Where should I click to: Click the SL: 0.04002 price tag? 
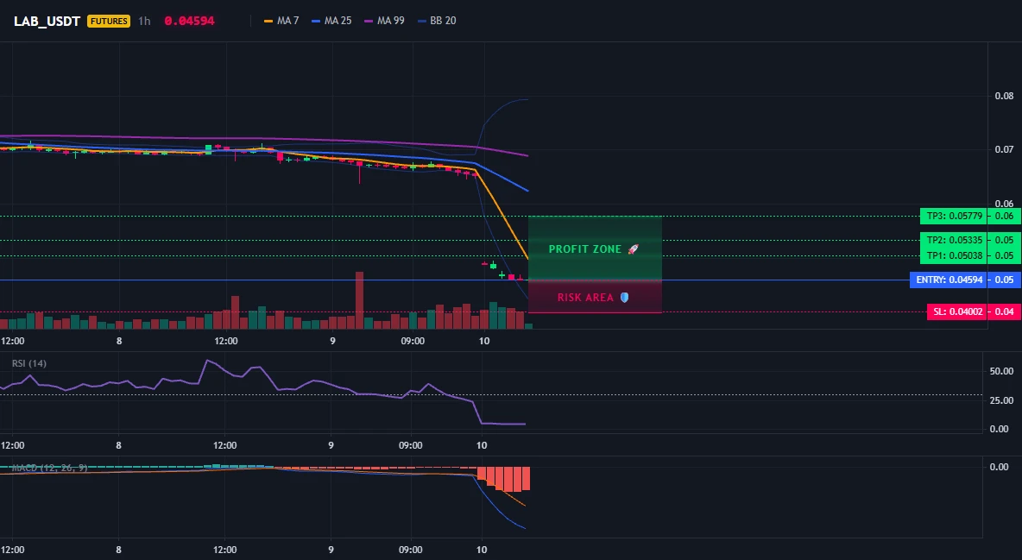pos(956,311)
